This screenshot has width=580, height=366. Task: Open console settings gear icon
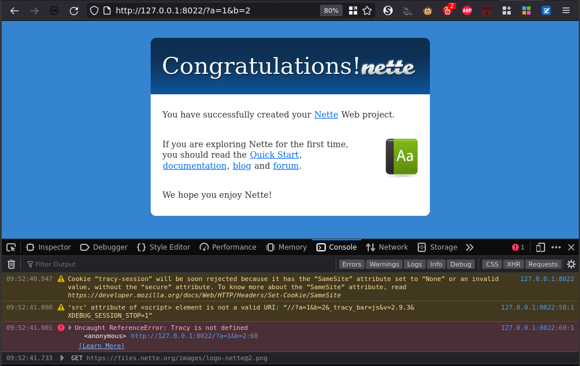(x=571, y=264)
